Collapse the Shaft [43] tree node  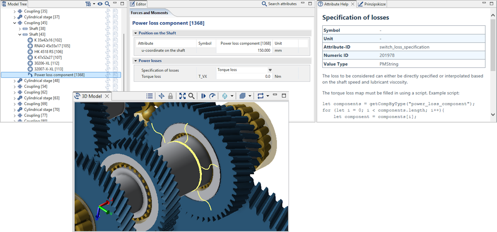pyautogui.click(x=19, y=34)
